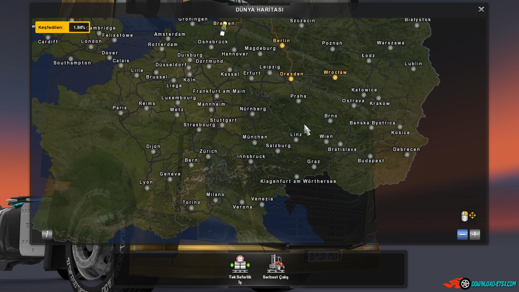Click the Praha city dot
The width and height of the screenshot is (519, 292).
(x=298, y=101)
